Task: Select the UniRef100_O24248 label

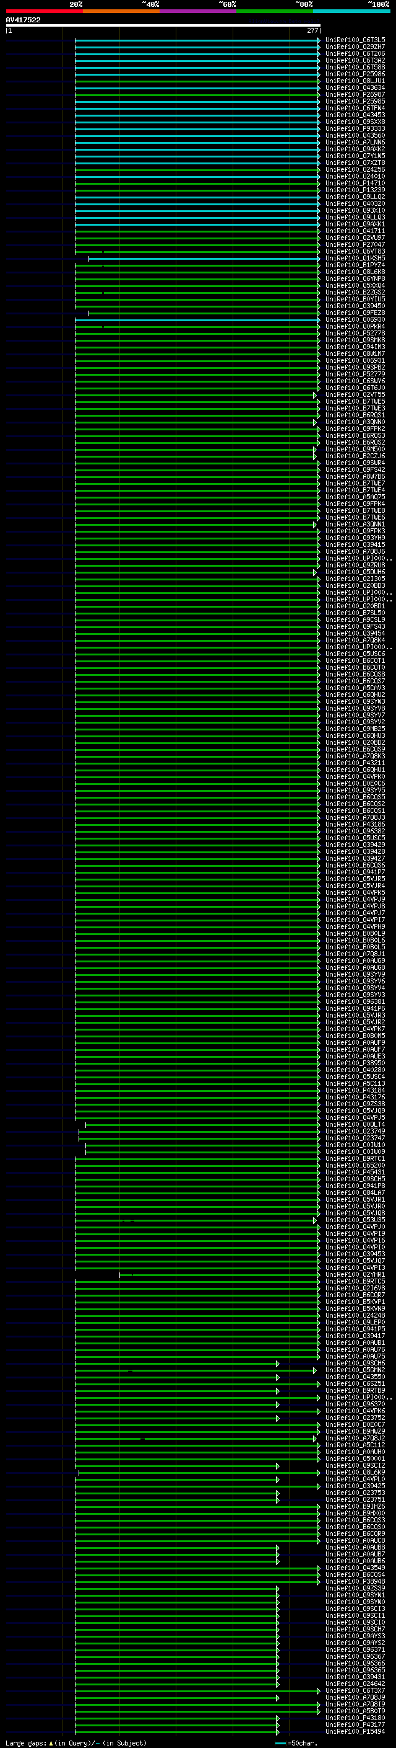Action: tap(355, 1315)
